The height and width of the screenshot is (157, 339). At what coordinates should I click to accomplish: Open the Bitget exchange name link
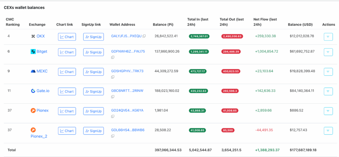42,52
